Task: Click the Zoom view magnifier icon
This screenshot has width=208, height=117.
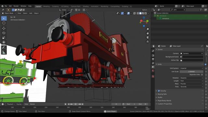Action: 148,29
